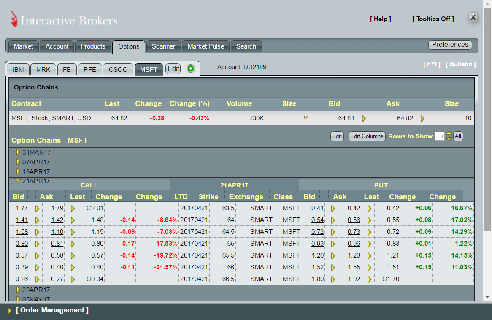Toggle the Tooltips Off setting
This screenshot has width=492, height=320.
[x=433, y=19]
